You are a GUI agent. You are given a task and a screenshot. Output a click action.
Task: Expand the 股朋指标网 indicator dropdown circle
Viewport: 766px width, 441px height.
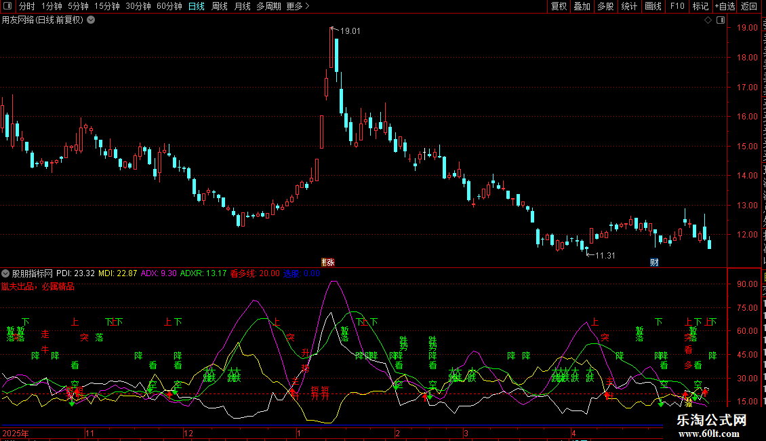coord(5,273)
